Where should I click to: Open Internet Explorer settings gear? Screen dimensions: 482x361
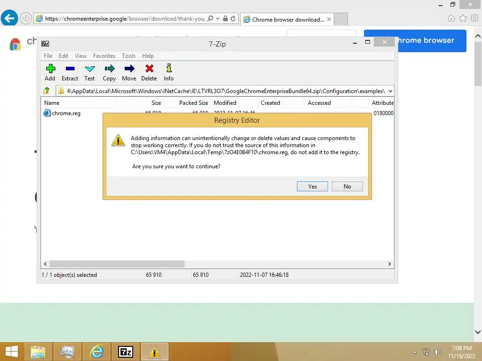pos(474,18)
